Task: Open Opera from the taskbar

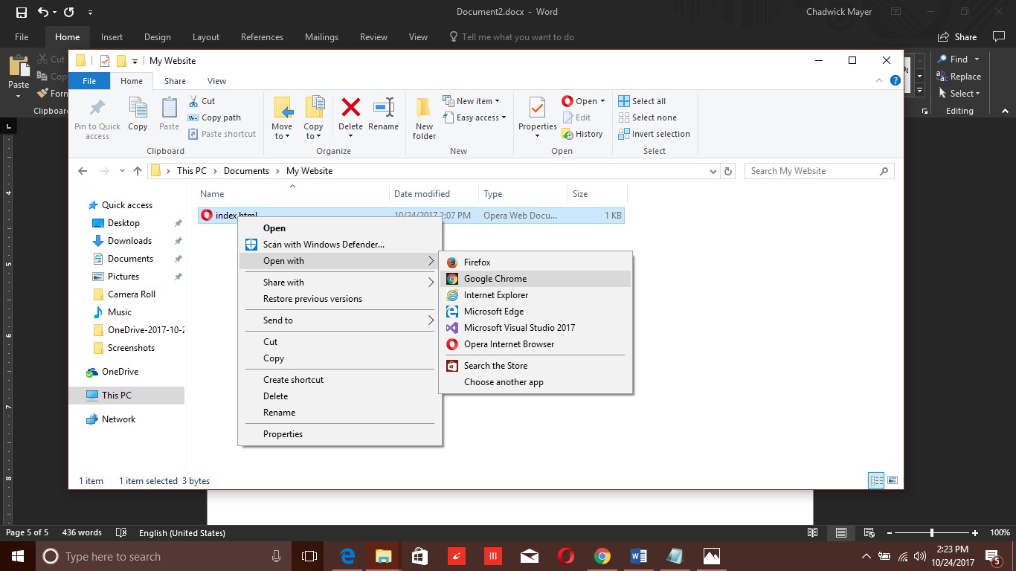Action: pyautogui.click(x=566, y=556)
